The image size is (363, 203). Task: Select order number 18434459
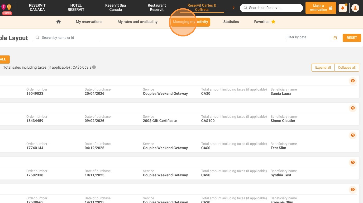(x=35, y=121)
